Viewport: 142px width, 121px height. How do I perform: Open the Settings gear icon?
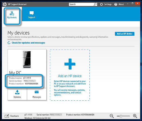click(x=101, y=4)
